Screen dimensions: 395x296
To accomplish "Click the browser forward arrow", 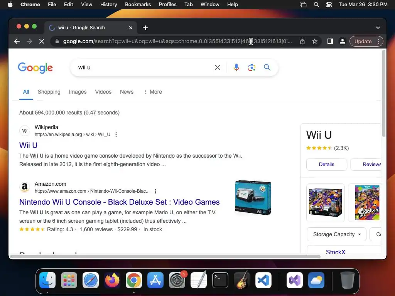I will coord(29,41).
